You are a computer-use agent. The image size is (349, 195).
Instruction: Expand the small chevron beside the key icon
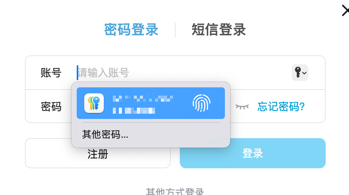[305, 73]
